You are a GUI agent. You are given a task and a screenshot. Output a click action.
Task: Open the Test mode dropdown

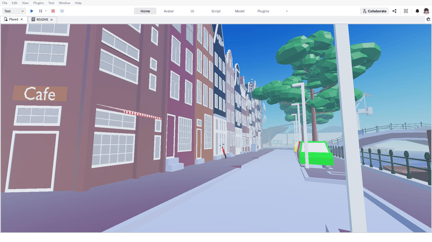tap(14, 11)
